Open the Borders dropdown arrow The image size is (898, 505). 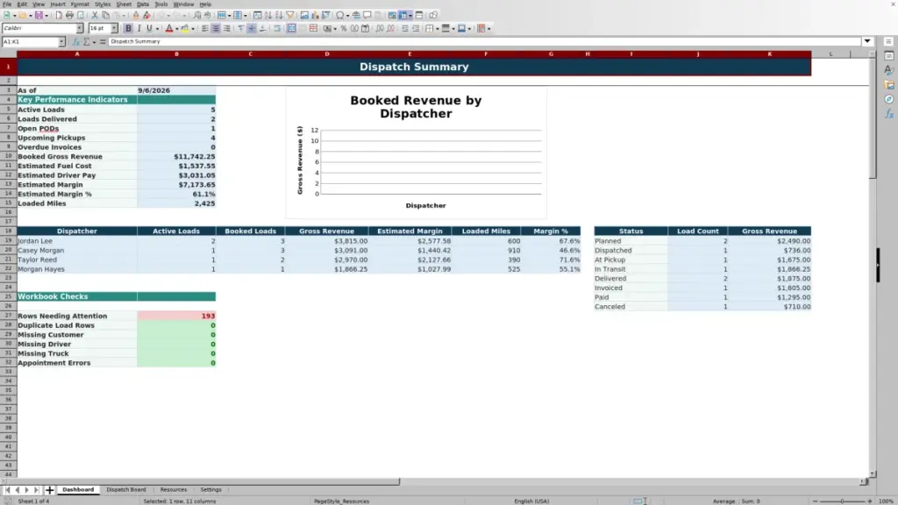(x=438, y=29)
